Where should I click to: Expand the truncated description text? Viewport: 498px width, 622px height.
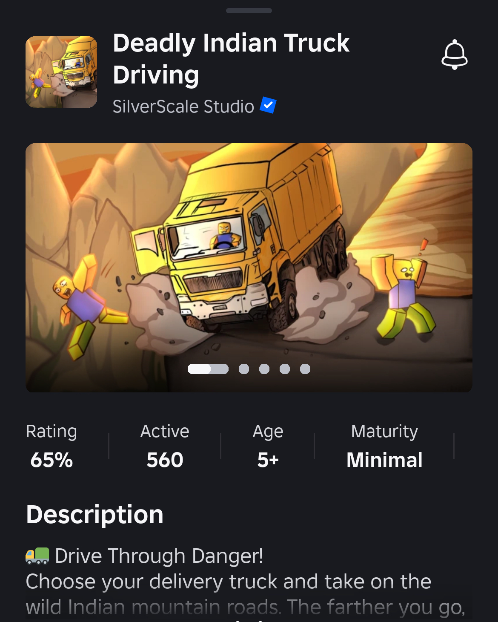246,594
